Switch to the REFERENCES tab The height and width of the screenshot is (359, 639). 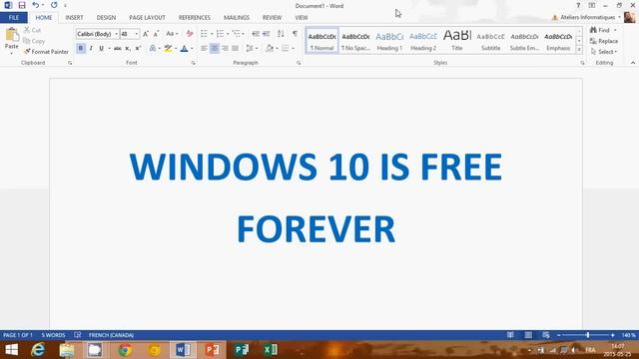[195, 18]
